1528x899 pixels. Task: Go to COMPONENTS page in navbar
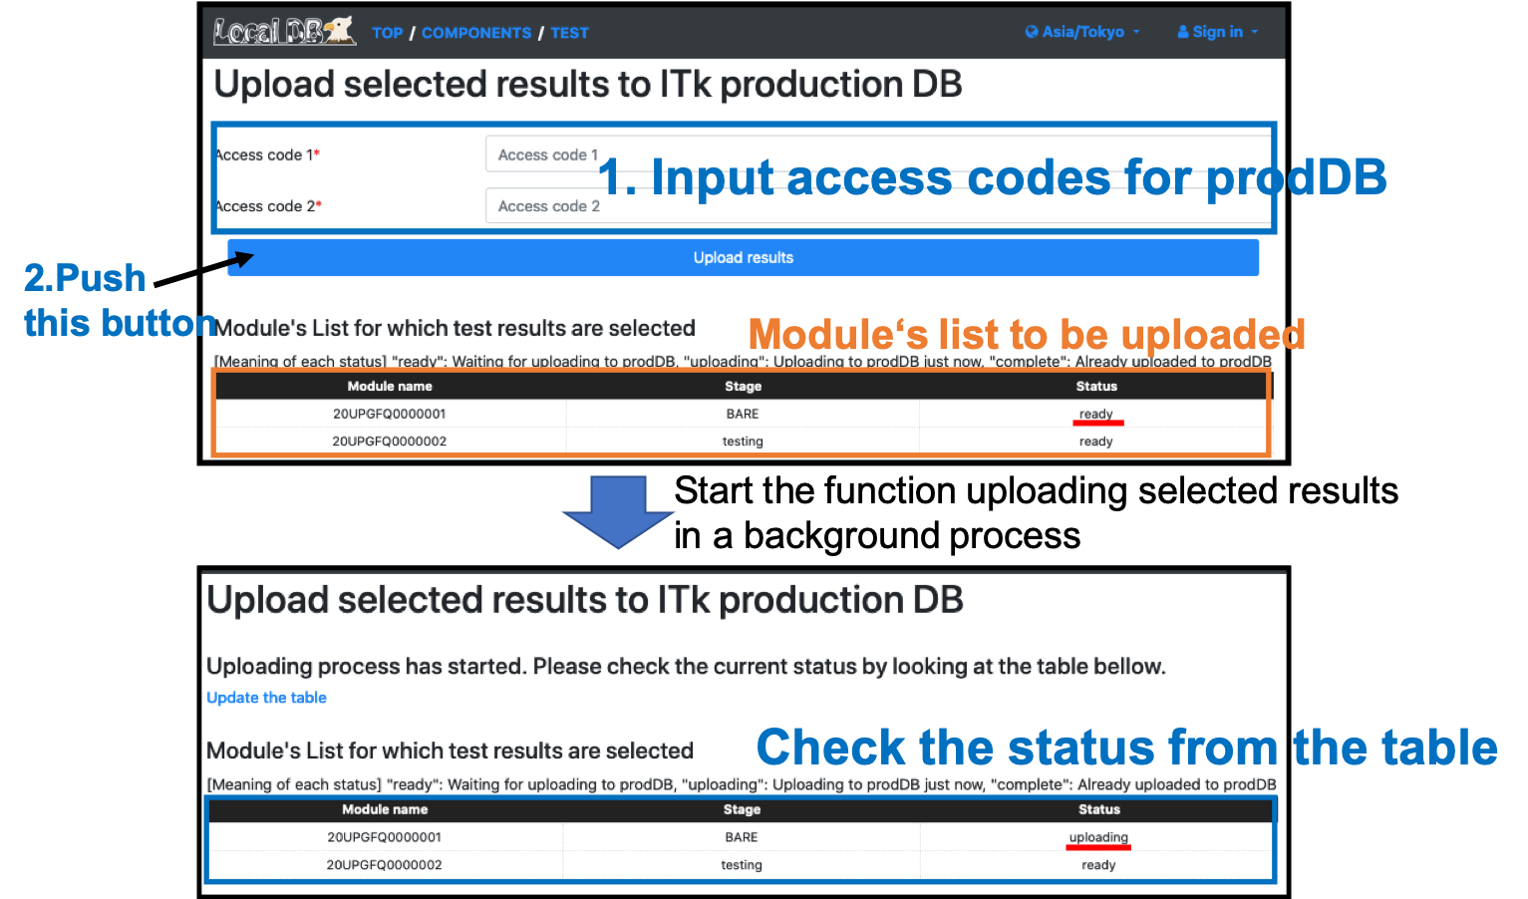coord(476,33)
